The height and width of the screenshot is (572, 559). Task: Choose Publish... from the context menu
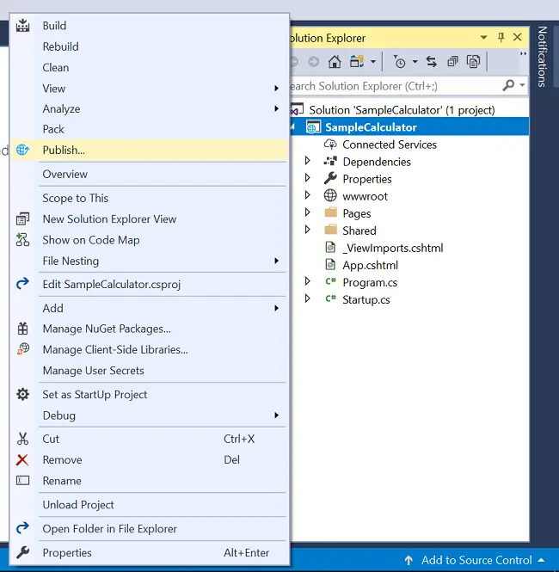click(x=150, y=150)
